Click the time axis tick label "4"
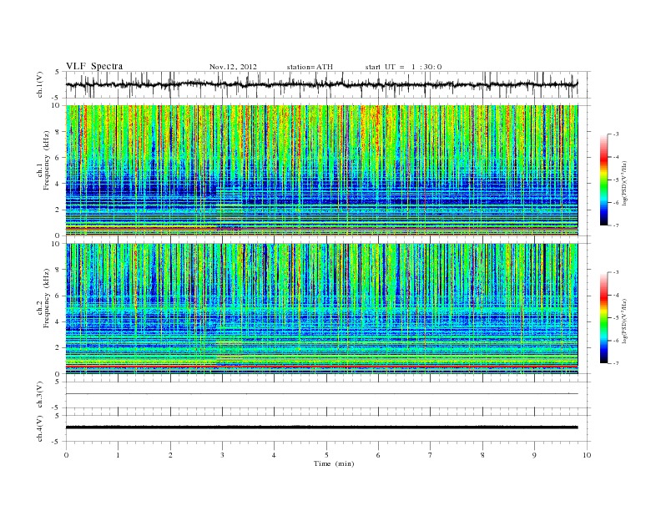This screenshot has height=511, width=661. pos(274,455)
